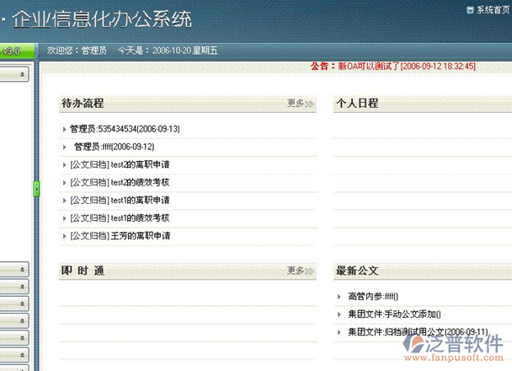Open 集团文件:手动公文添加() document

(394, 315)
